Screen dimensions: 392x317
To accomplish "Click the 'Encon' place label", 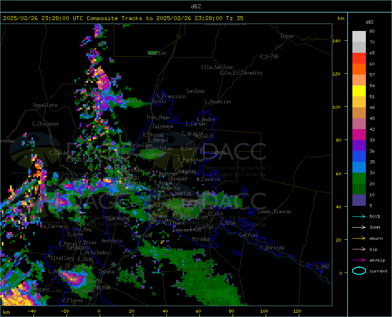I will click(287, 36).
